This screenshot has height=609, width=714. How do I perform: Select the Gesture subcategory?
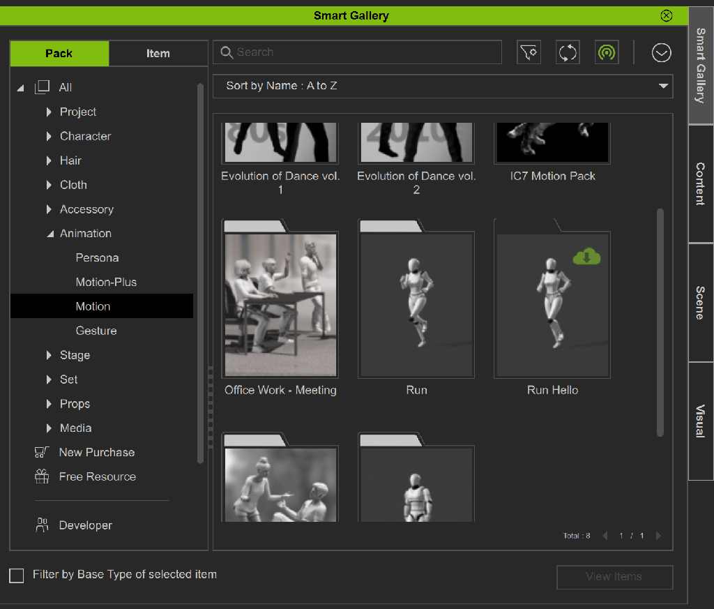[96, 331]
